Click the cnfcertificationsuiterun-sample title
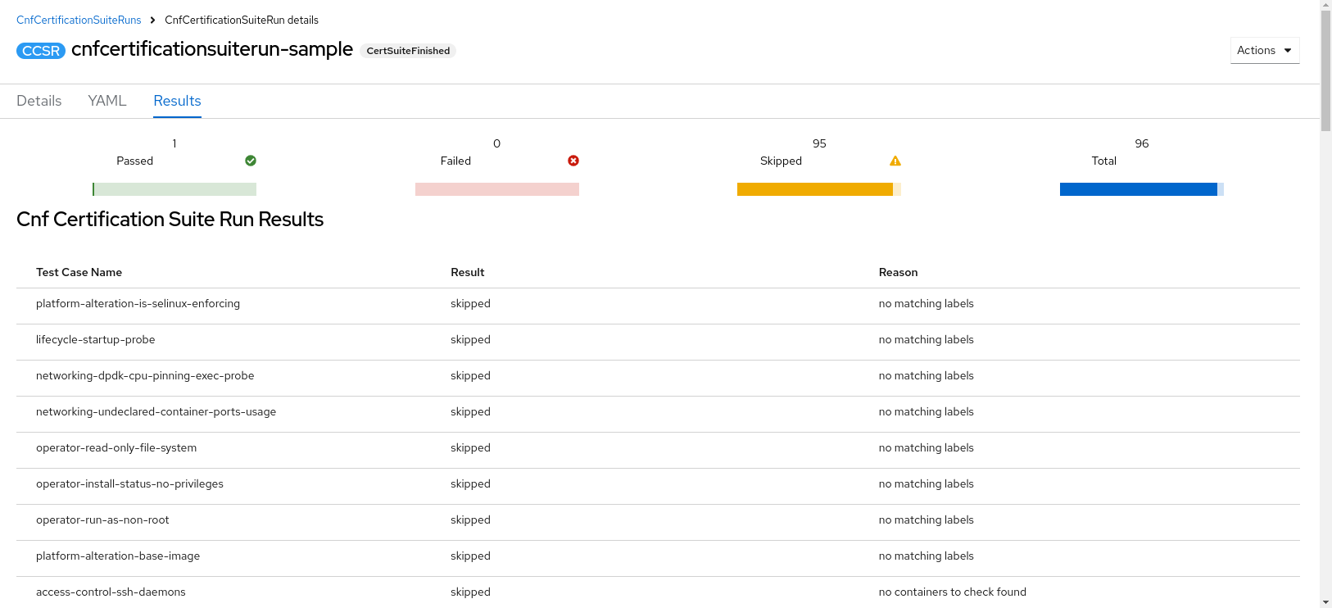This screenshot has width=1332, height=608. point(212,49)
